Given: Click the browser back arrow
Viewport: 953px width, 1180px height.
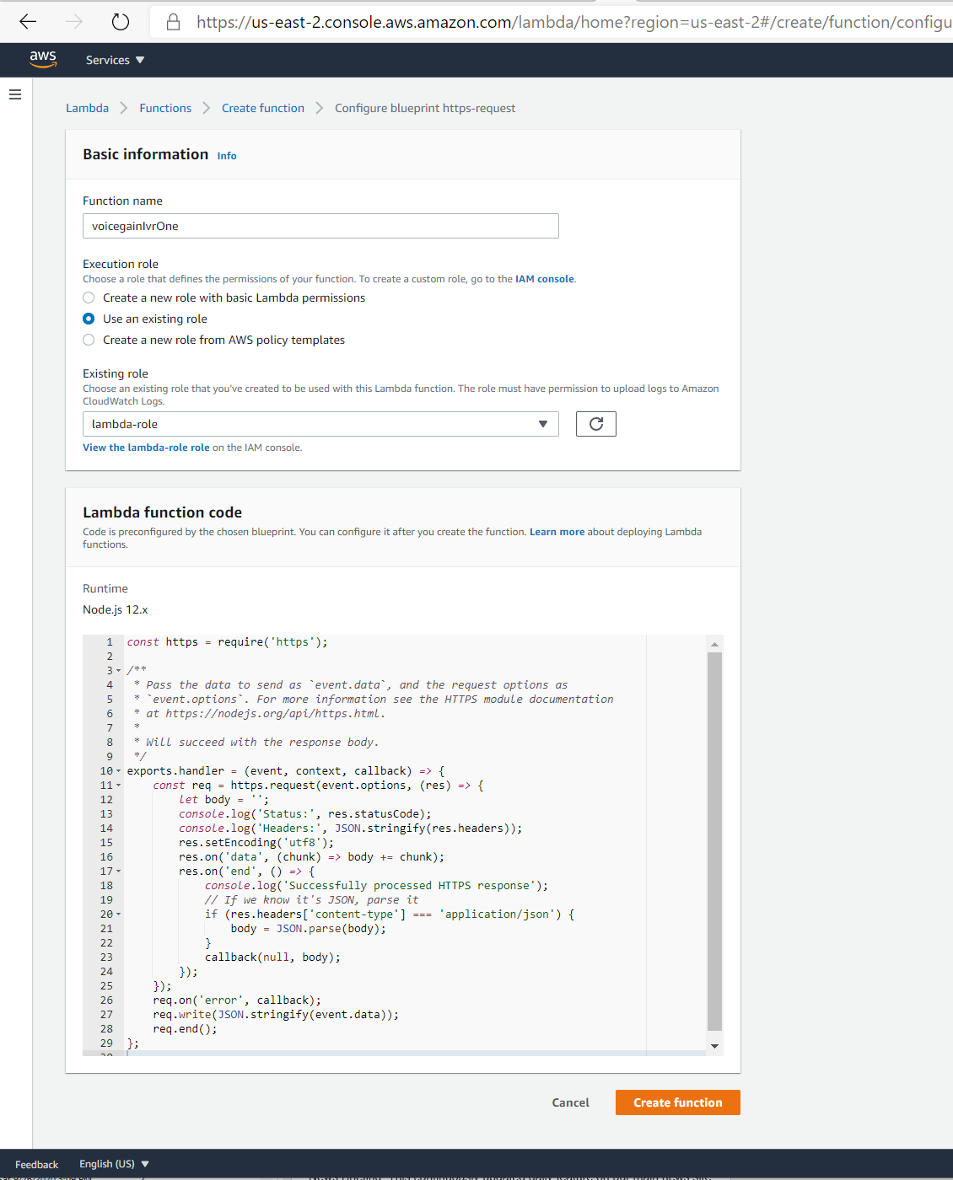Looking at the screenshot, I should (28, 22).
